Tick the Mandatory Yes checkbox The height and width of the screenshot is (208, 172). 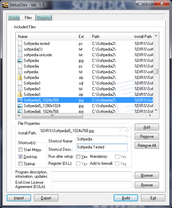point(117,157)
